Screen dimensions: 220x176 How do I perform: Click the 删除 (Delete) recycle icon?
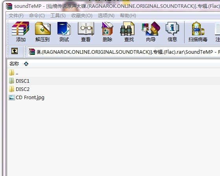pyautogui.click(x=107, y=29)
